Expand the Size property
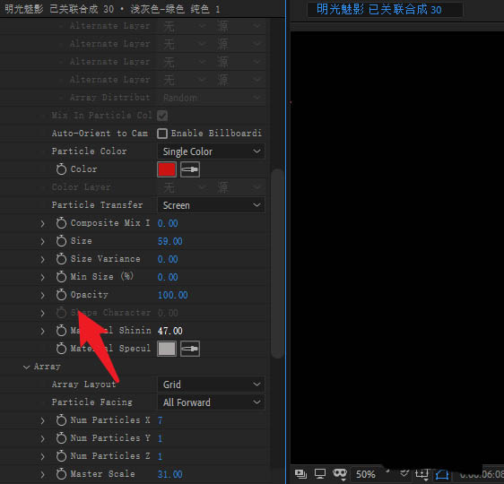This screenshot has width=504, height=484. tap(42, 241)
